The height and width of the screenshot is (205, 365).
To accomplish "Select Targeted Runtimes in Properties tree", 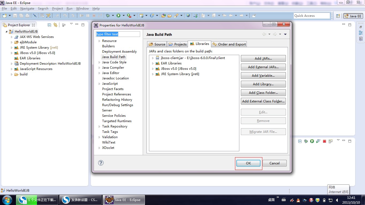I will point(117,121).
